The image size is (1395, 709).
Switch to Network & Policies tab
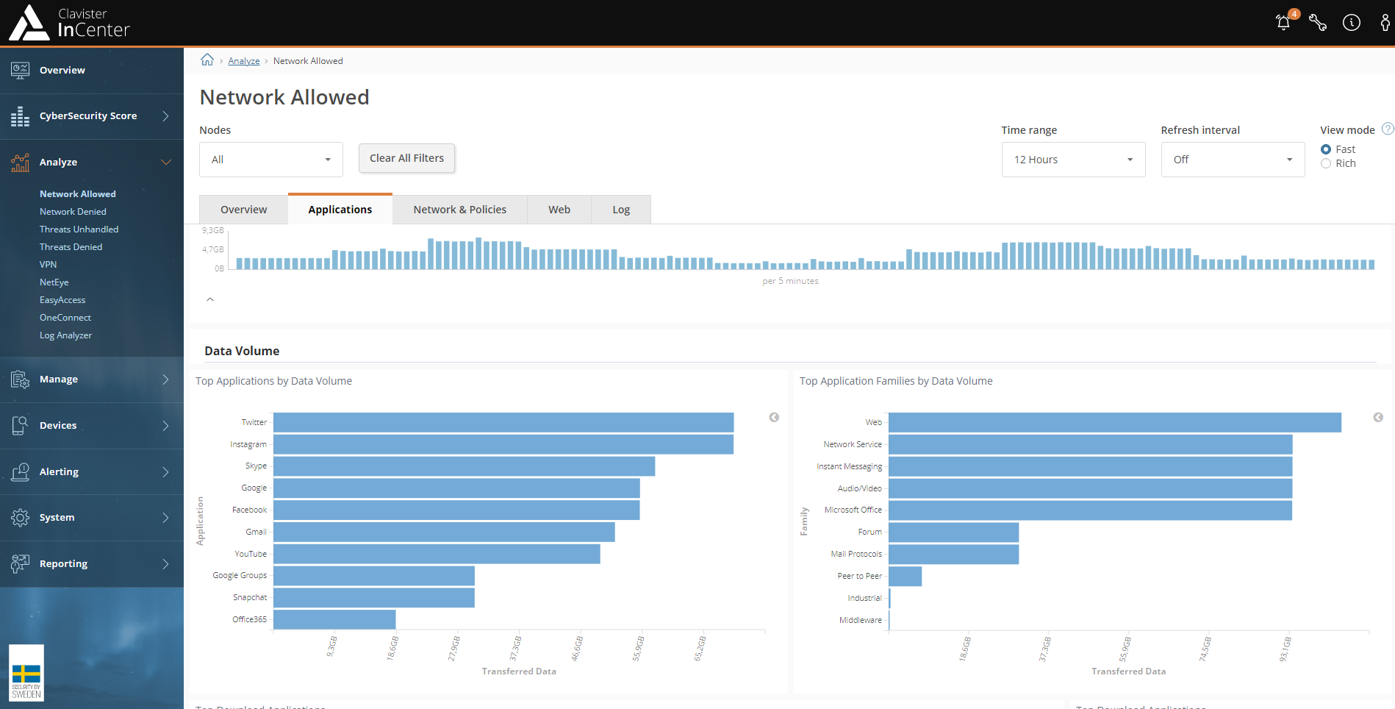[460, 210]
